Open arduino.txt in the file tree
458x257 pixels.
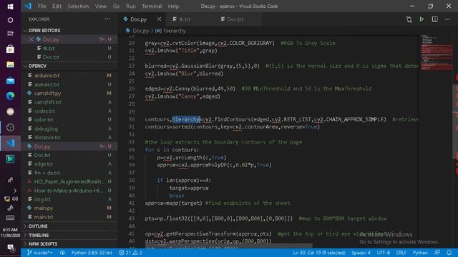pyautogui.click(x=69, y=76)
